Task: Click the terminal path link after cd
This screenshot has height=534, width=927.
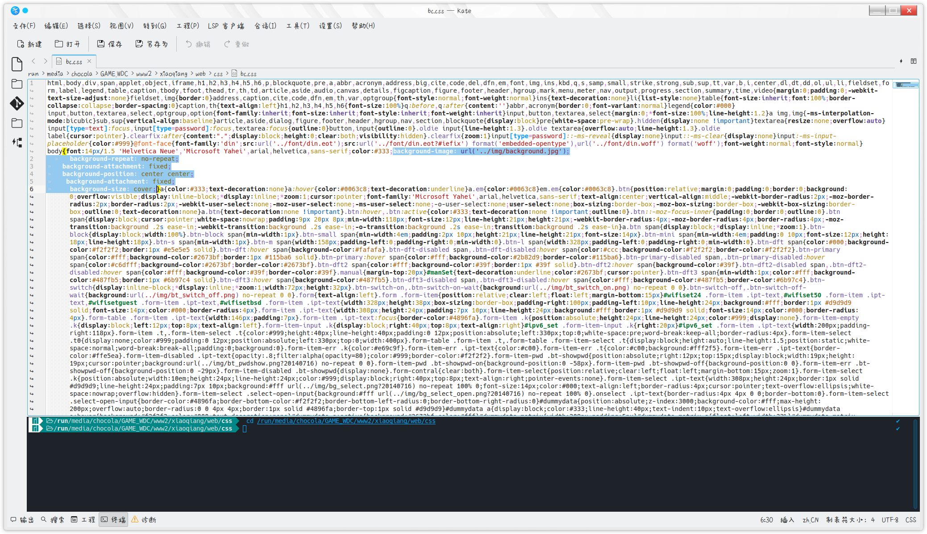Action: coord(346,421)
